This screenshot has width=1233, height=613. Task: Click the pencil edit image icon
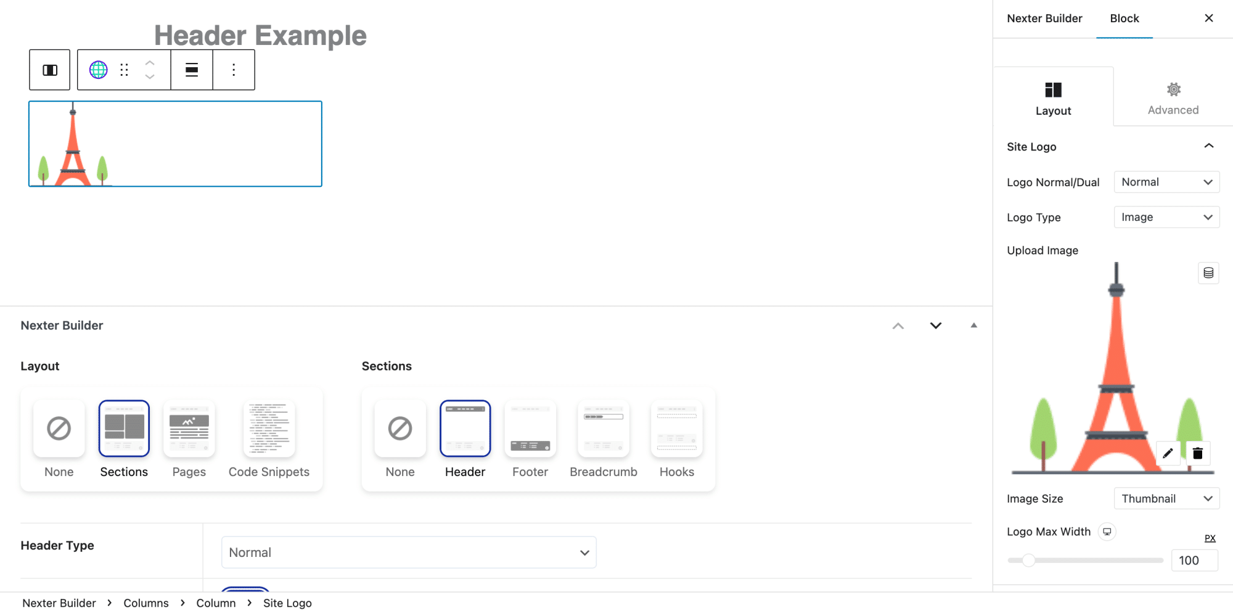click(x=1168, y=454)
